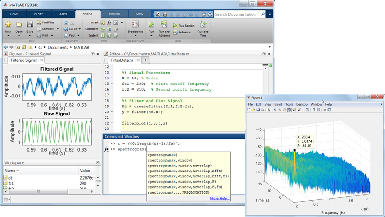Click the Run icon in the Editor ribbon
The height and width of the screenshot is (217, 385).
pyautogui.click(x=152, y=24)
